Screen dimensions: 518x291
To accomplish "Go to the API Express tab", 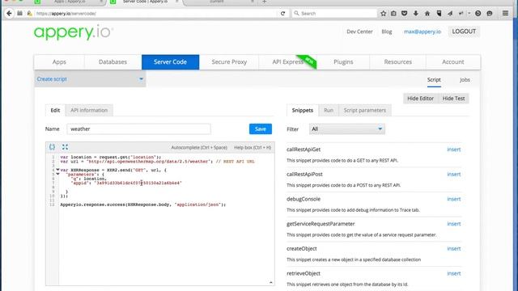I will click(x=288, y=62).
